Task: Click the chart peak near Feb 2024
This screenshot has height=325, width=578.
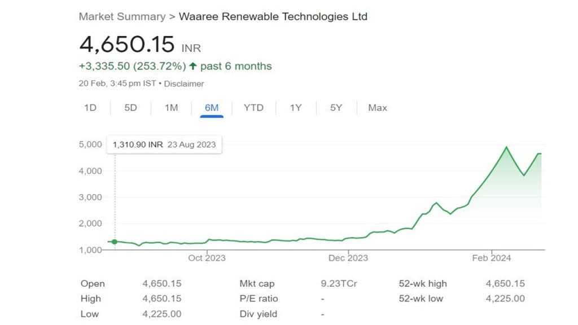Action: click(x=506, y=147)
